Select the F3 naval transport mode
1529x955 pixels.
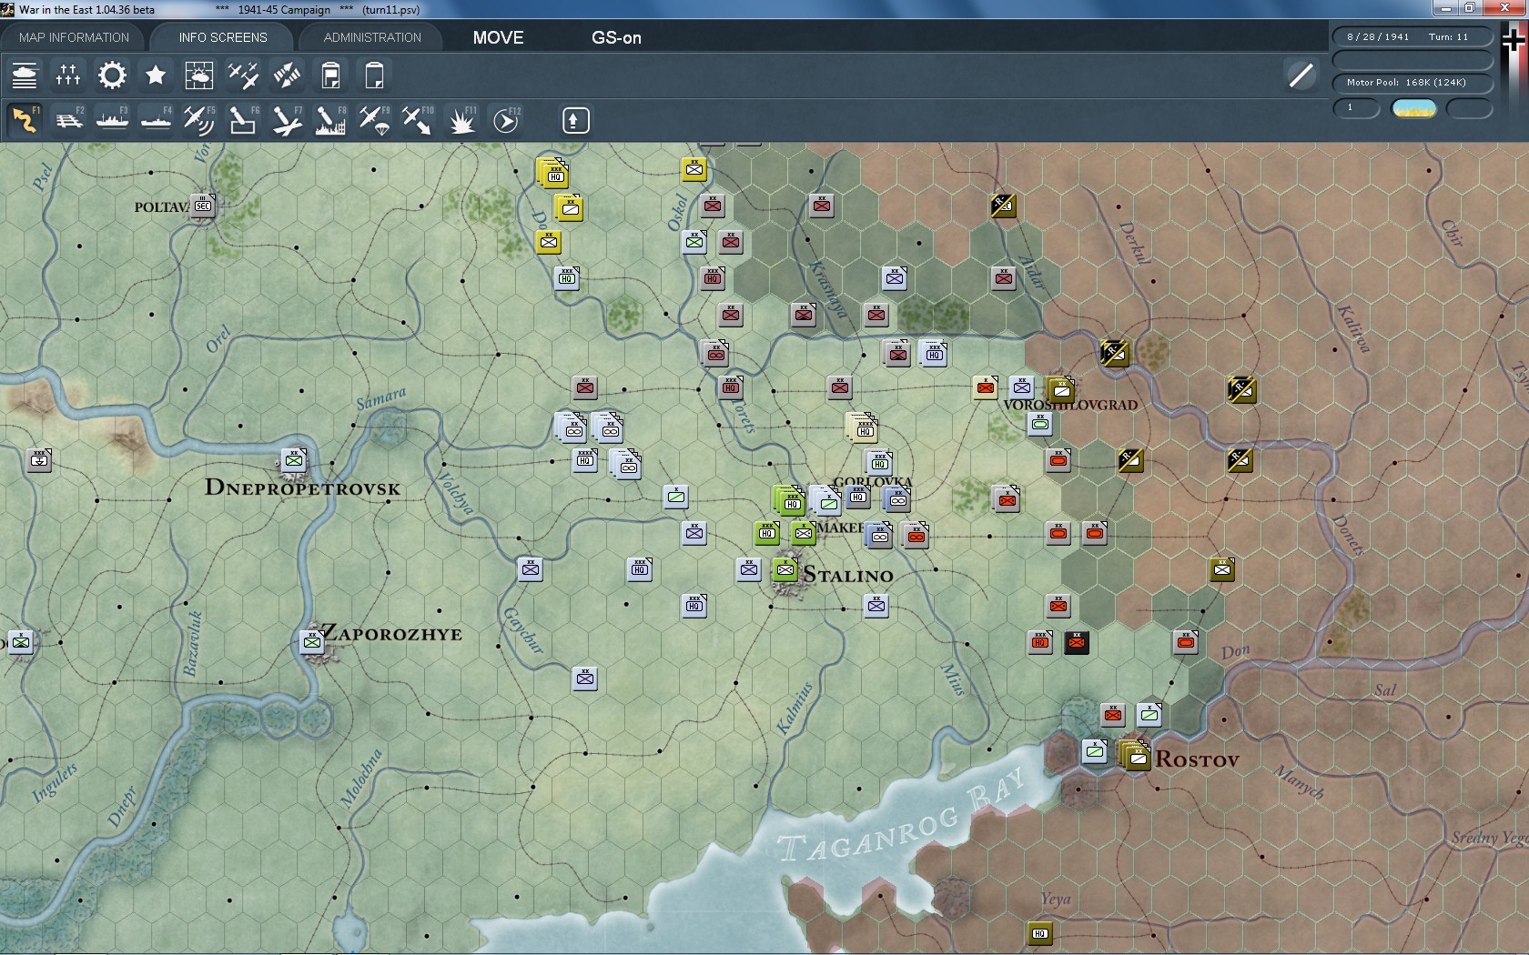click(x=112, y=120)
